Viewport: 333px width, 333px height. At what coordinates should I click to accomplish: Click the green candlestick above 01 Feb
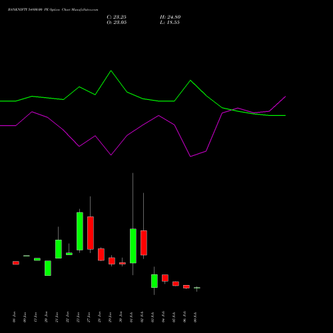[x=133, y=246]
